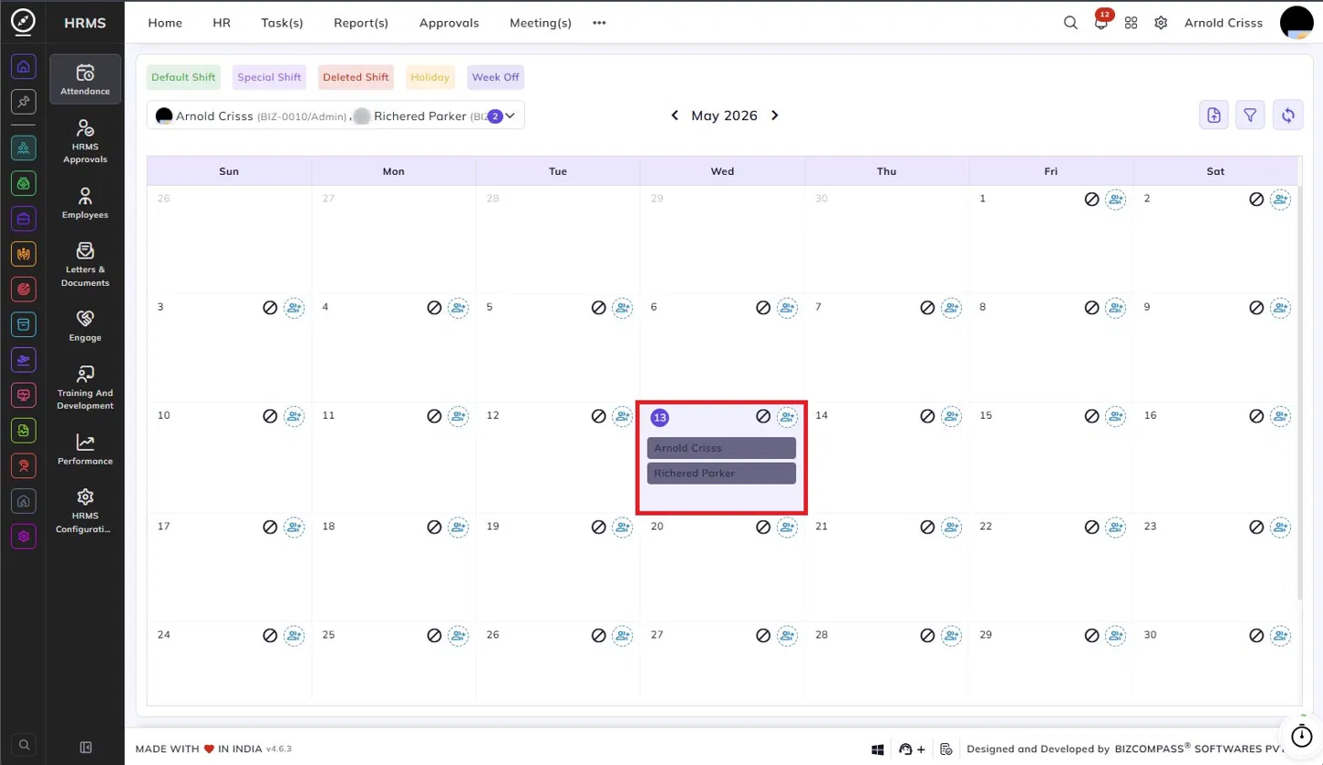Open settings gear in top bar
The width and height of the screenshot is (1323, 765).
point(1161,23)
